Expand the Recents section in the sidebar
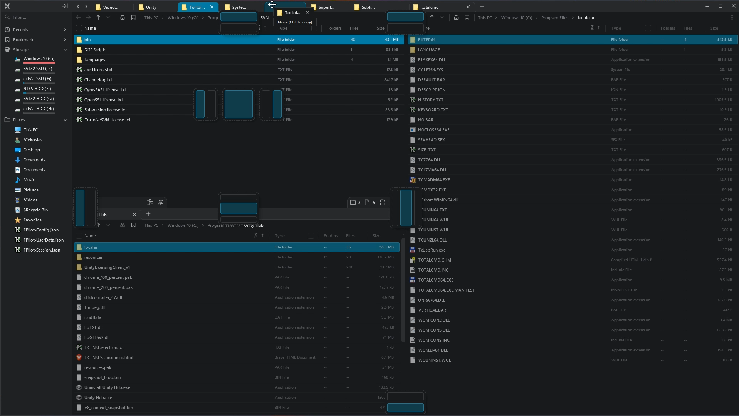The height and width of the screenshot is (416, 739). tap(64, 30)
